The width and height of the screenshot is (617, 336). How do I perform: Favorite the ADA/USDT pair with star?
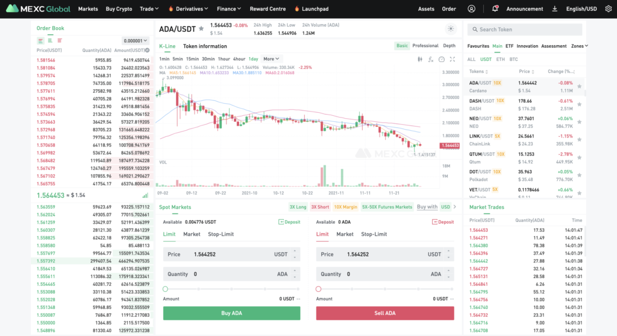(x=201, y=28)
